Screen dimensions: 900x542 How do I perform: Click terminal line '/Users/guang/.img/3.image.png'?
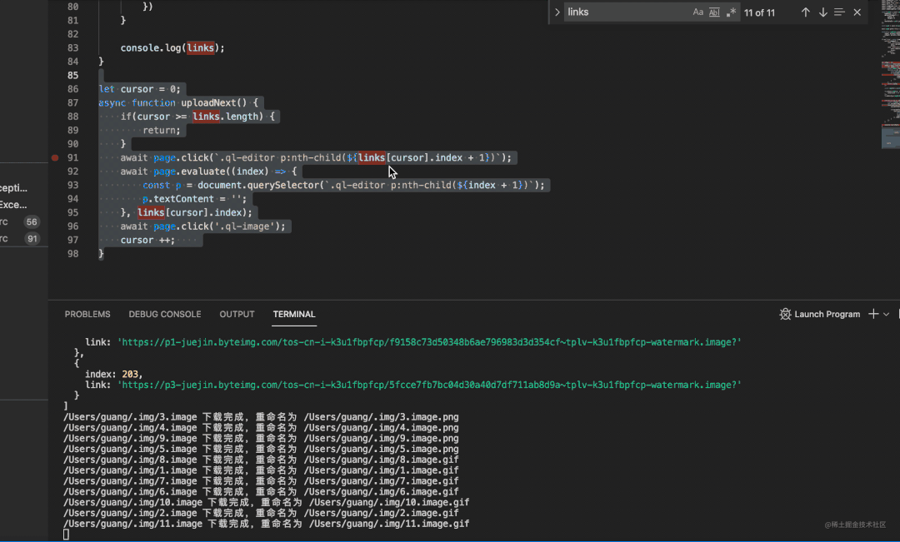[381, 417]
